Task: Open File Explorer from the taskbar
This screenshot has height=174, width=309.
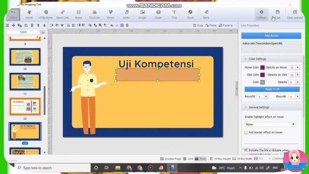Action: (118, 168)
